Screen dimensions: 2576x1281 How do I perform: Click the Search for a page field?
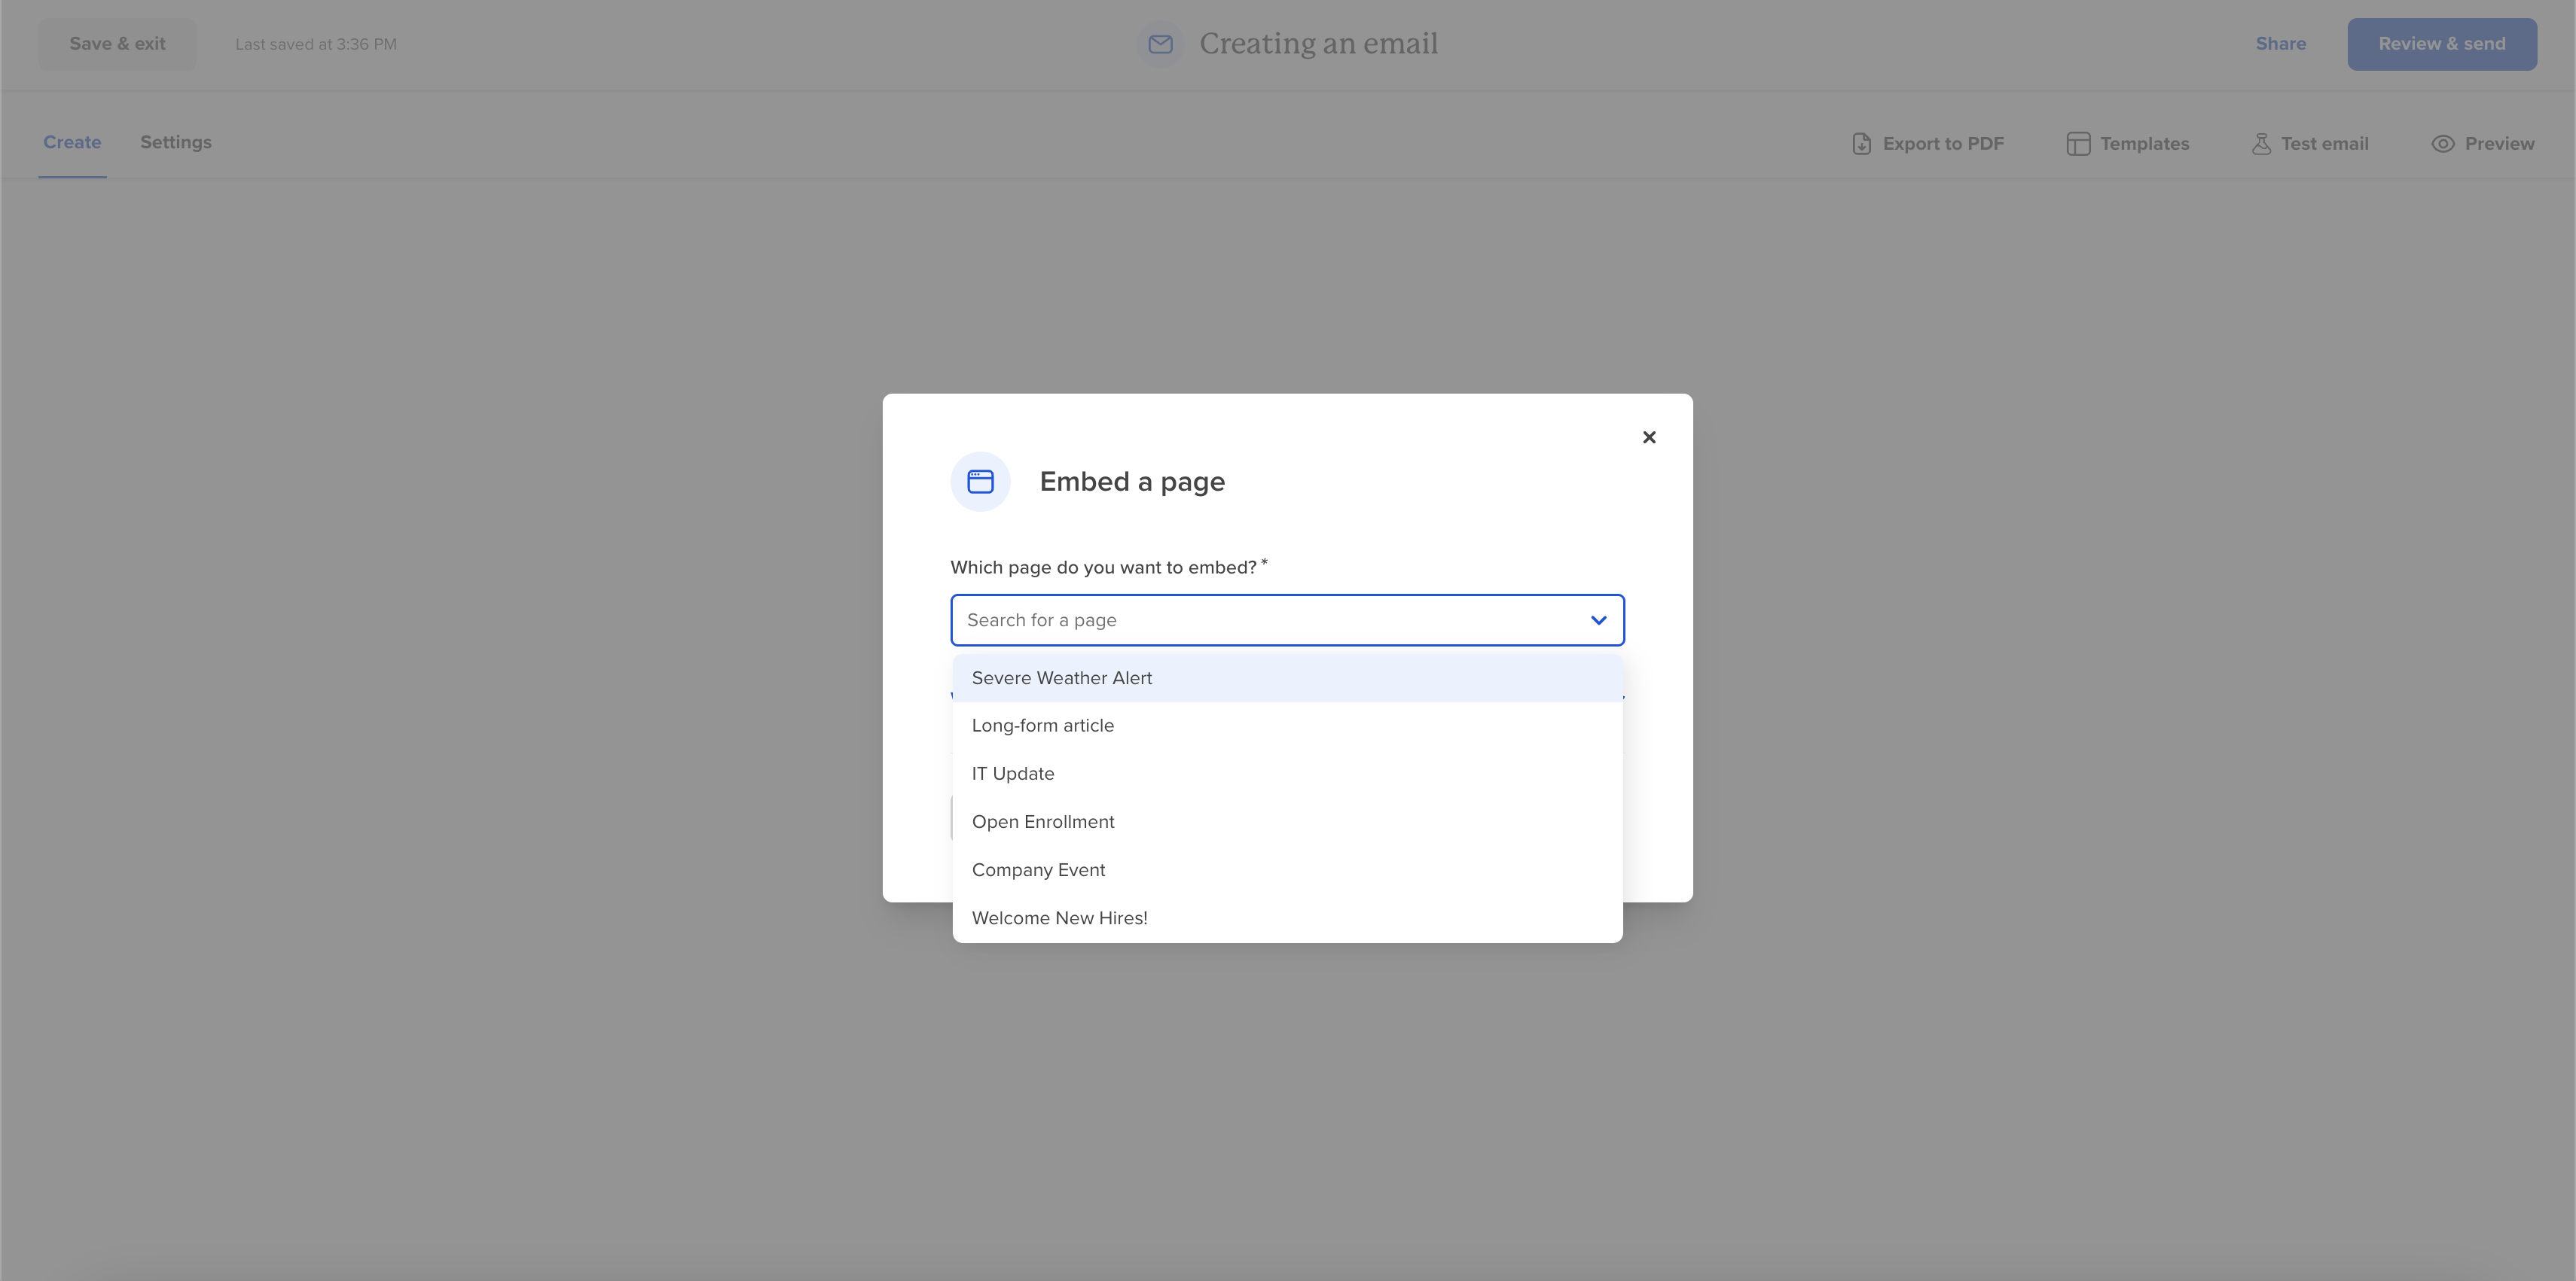(1287, 619)
